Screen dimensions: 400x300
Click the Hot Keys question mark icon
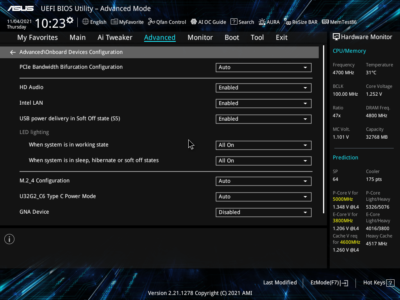(390, 283)
